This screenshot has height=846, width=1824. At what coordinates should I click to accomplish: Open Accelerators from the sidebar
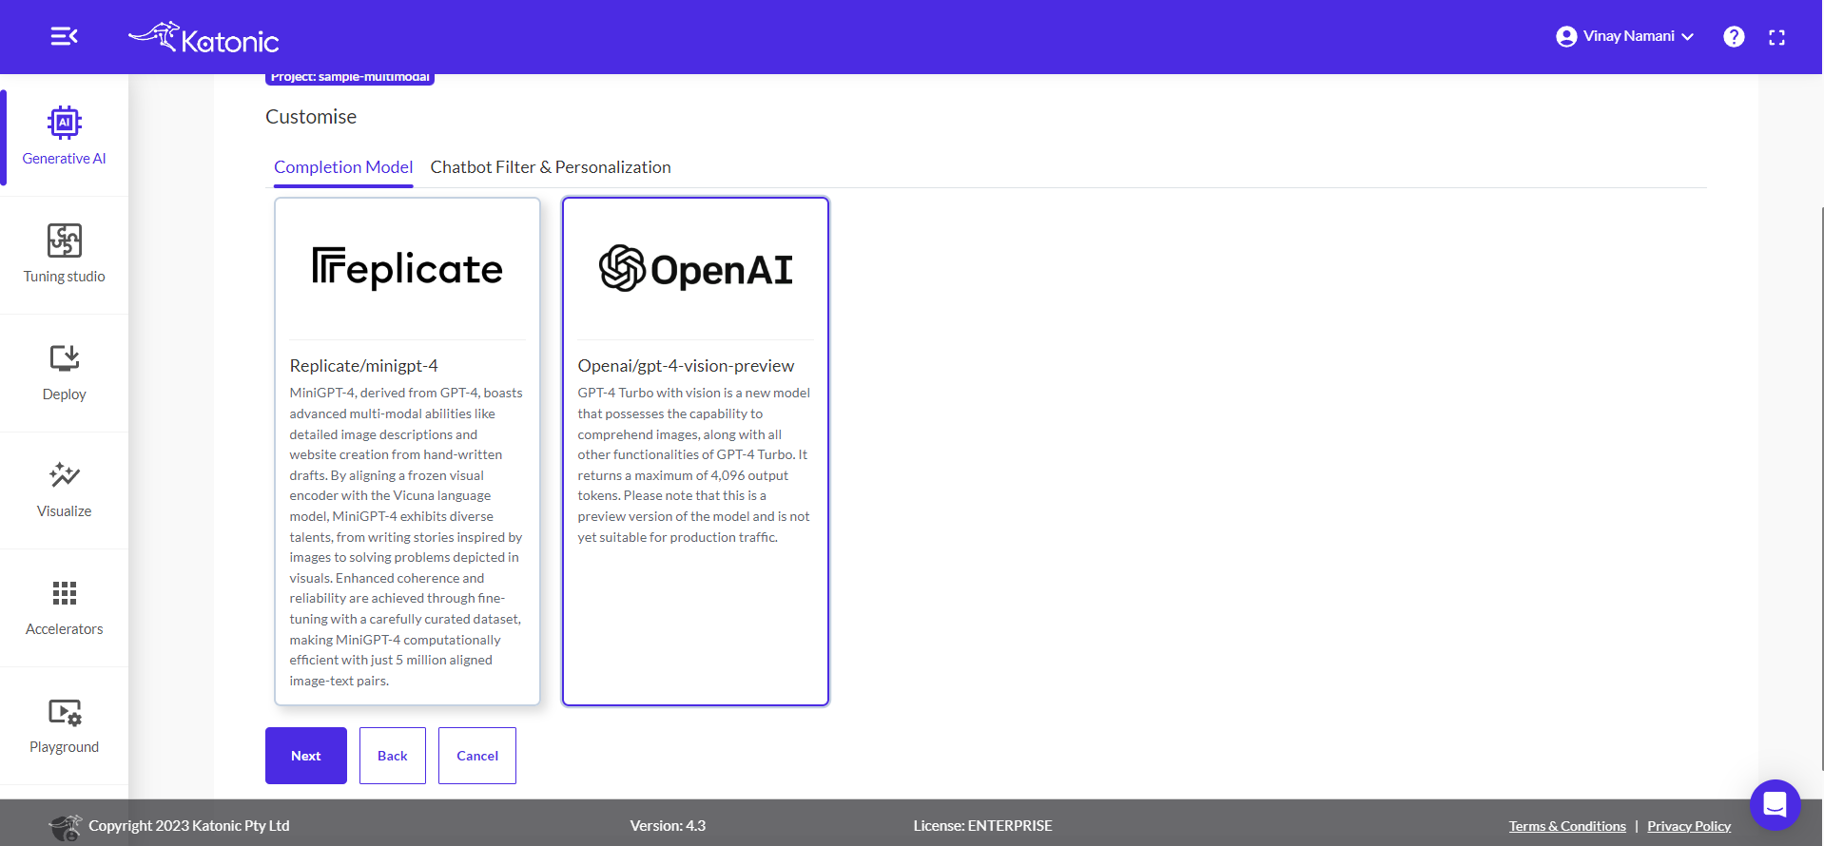64,607
